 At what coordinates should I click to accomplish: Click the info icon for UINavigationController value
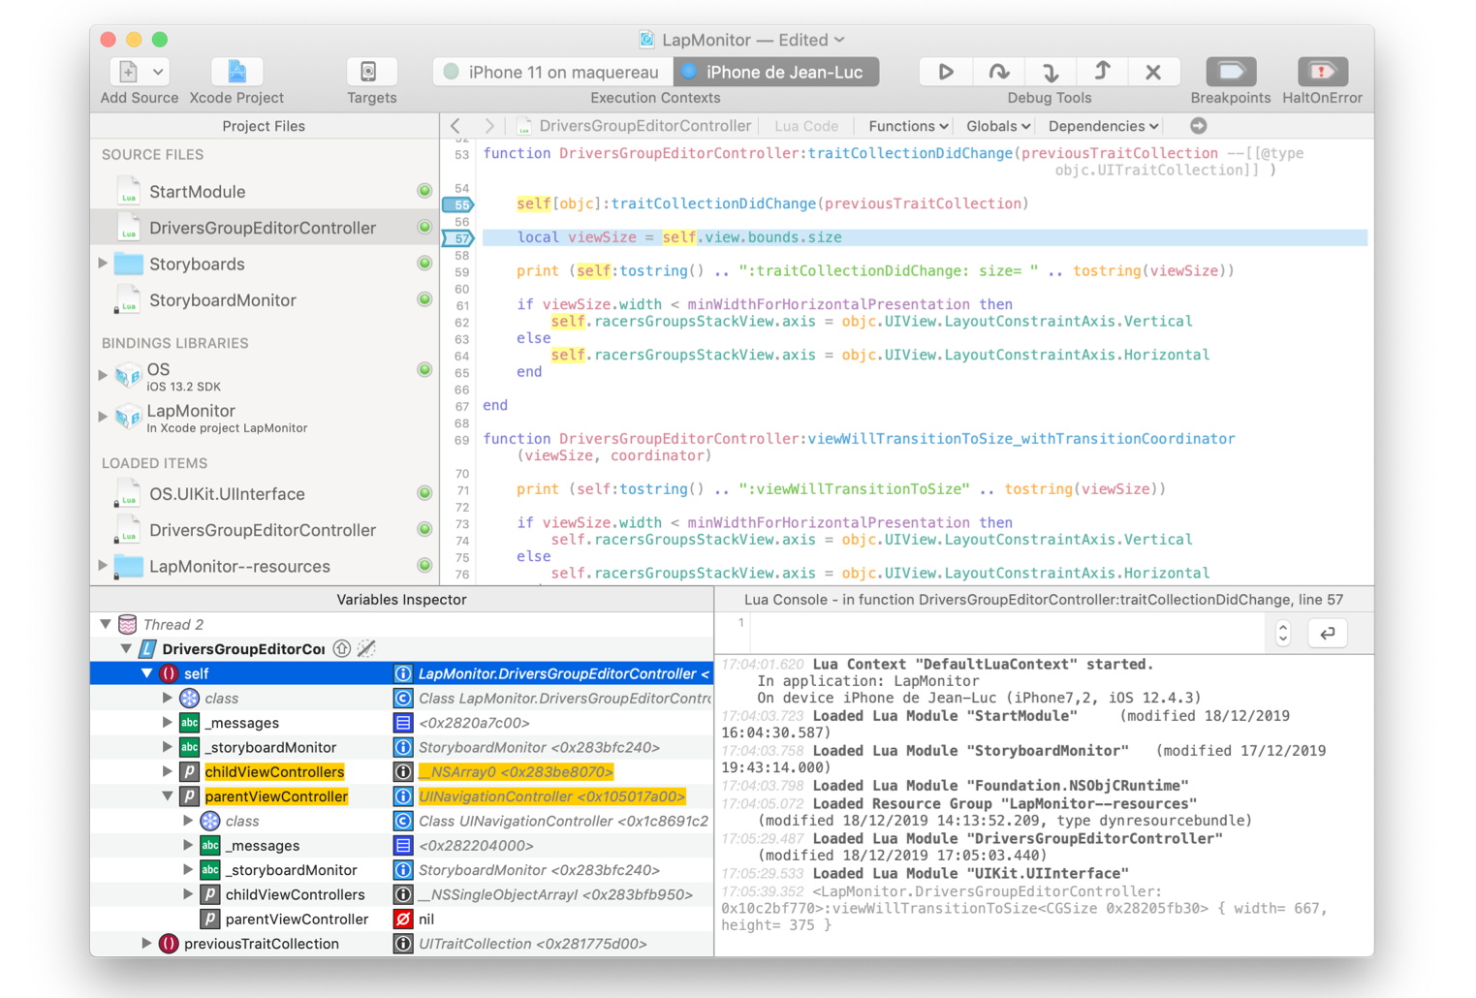click(403, 796)
